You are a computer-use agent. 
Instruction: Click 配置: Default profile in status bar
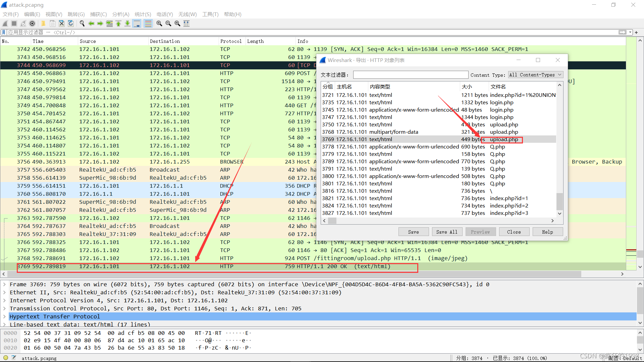(x=625, y=358)
